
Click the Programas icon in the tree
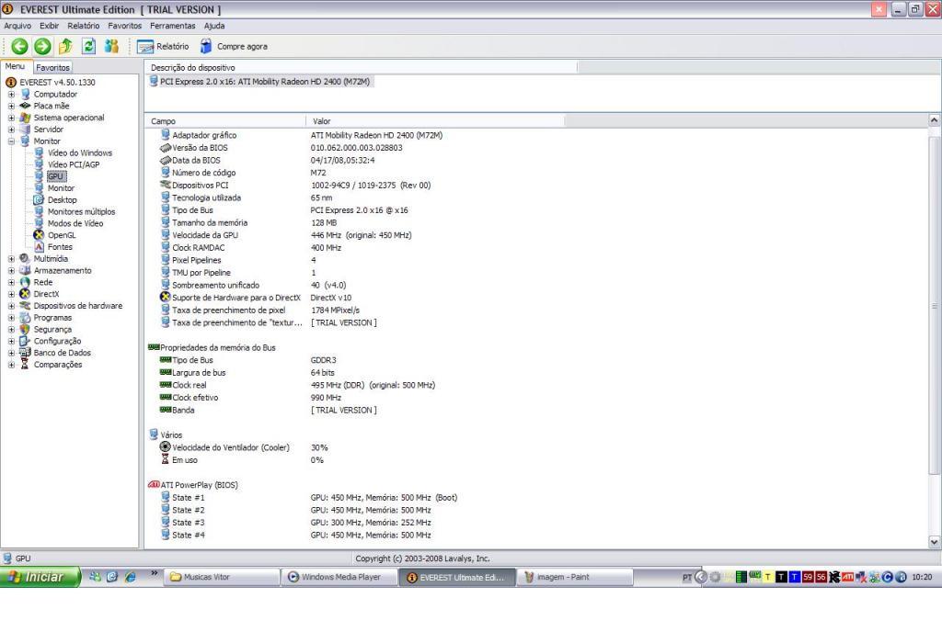(x=25, y=317)
